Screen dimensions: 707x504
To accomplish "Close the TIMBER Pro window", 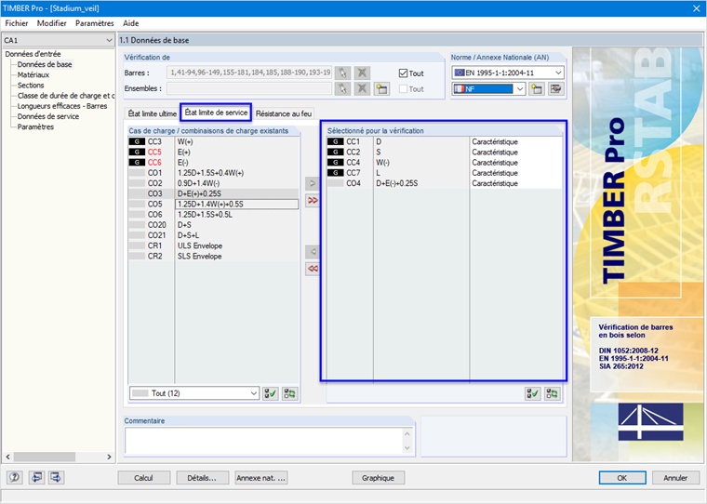I will [x=696, y=8].
